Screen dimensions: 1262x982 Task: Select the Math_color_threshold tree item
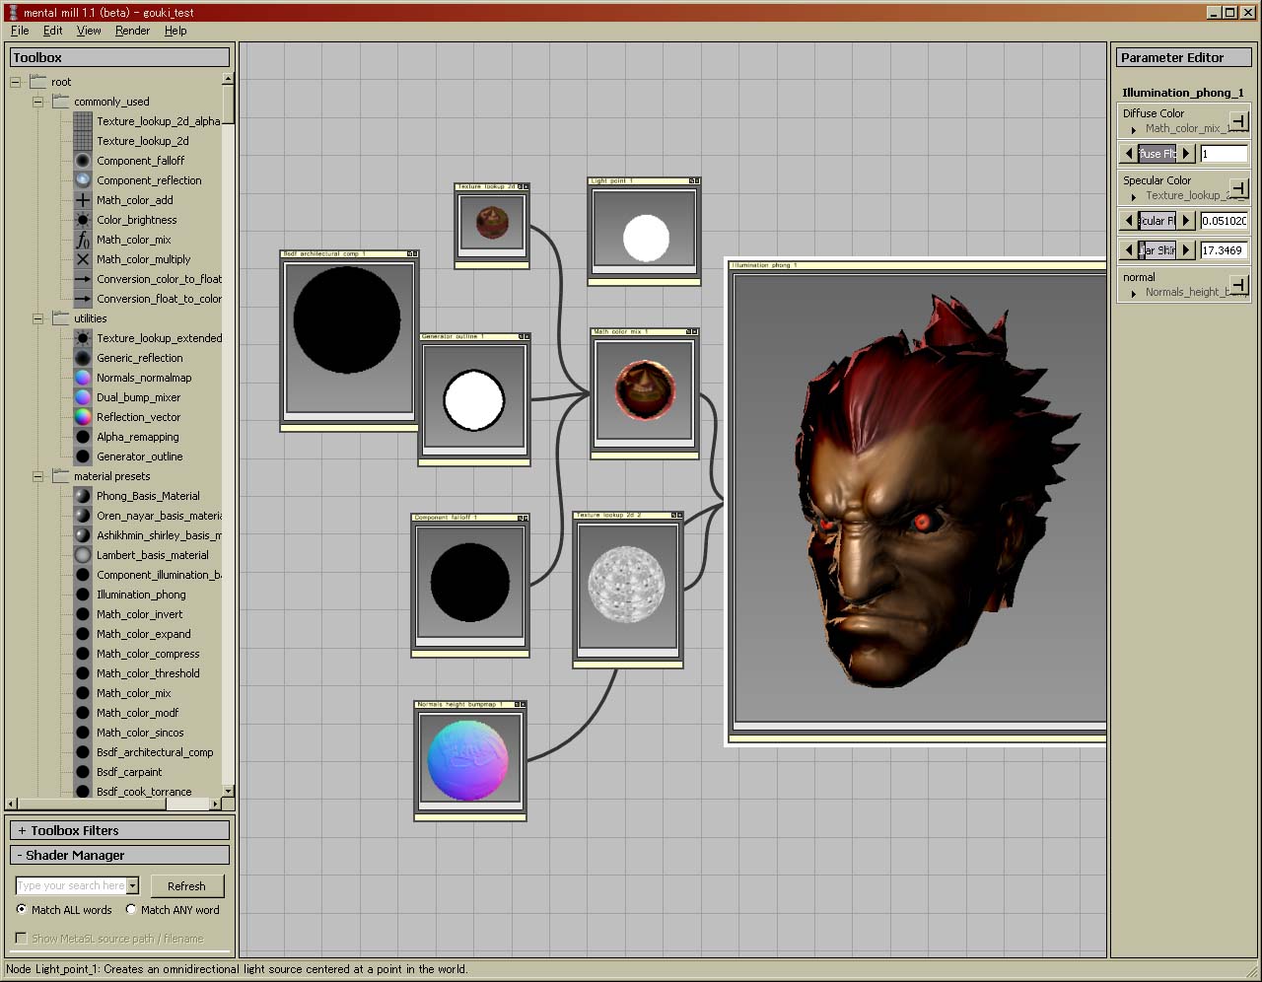(x=148, y=673)
